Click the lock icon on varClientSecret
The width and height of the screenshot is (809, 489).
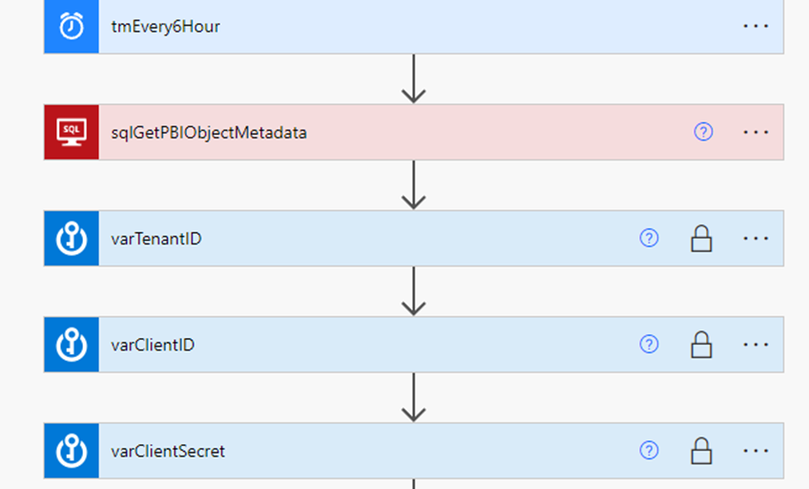(701, 451)
